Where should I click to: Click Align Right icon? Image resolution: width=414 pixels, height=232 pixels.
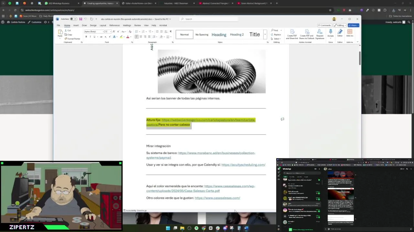[x=145, y=37]
